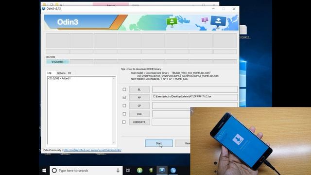Click the Start button in Odin3
The width and height of the screenshot is (311, 175).
[159, 143]
